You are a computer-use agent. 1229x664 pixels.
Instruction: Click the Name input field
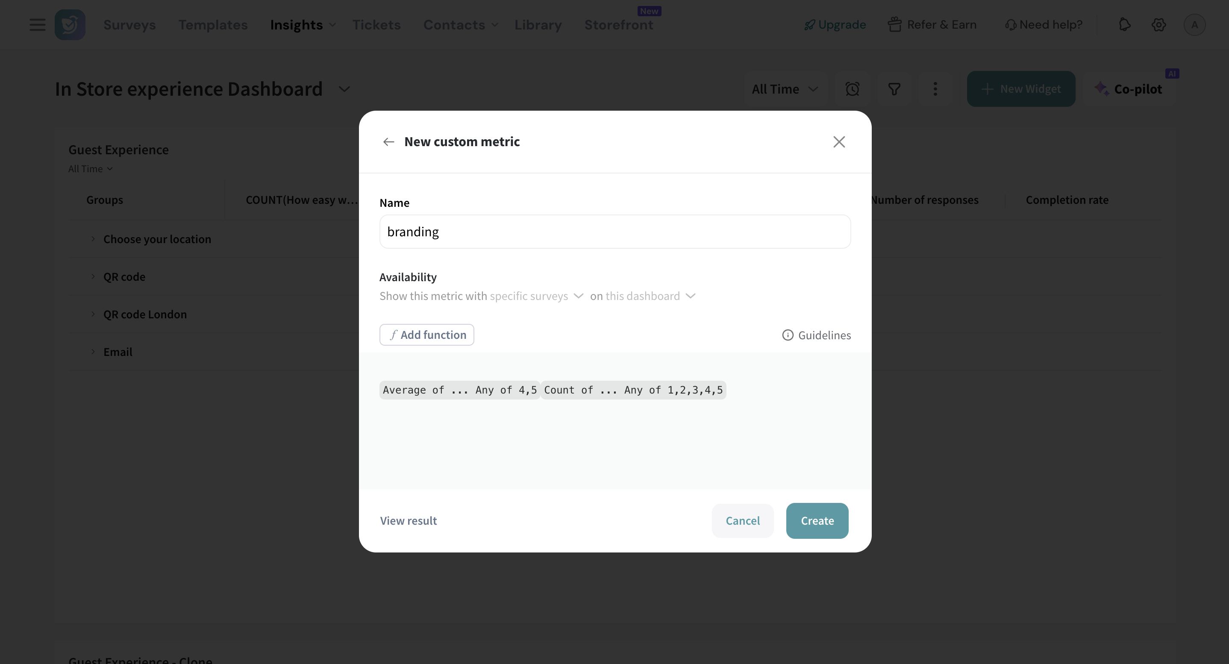tap(614, 232)
